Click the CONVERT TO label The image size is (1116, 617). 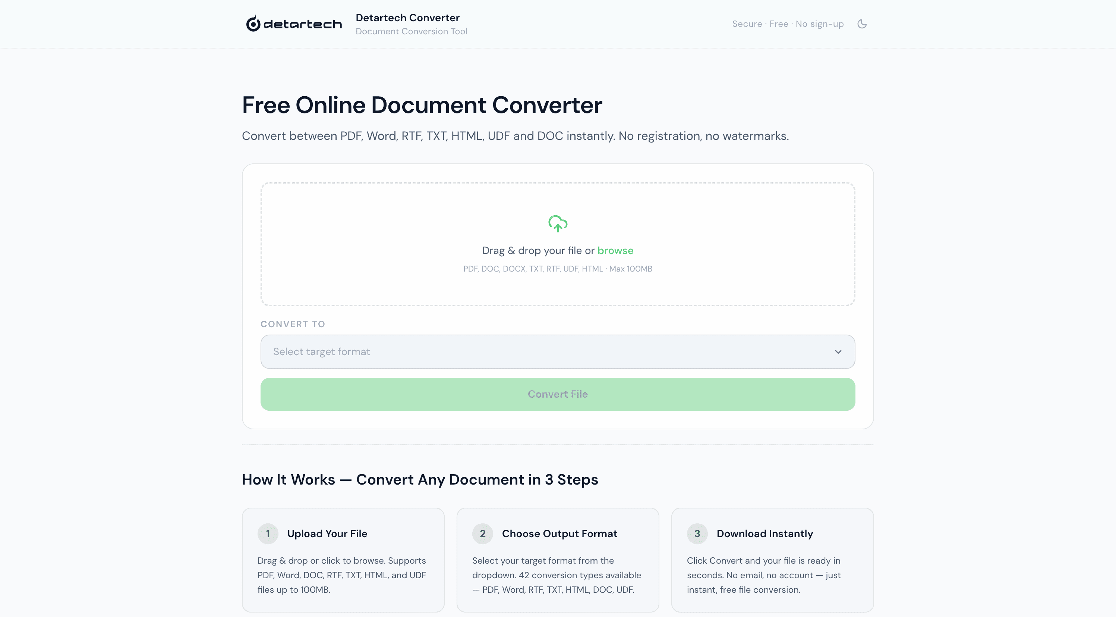coord(293,324)
